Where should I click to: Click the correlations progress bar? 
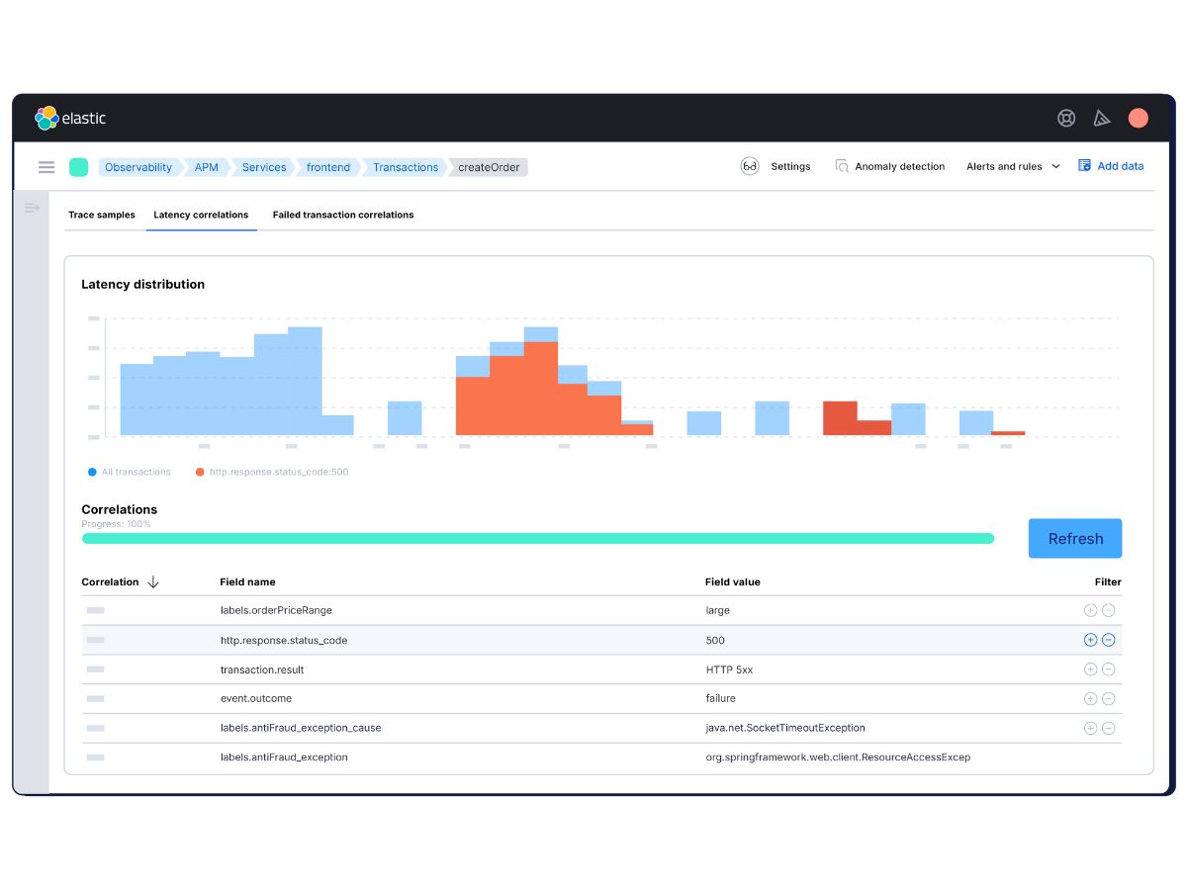point(538,539)
